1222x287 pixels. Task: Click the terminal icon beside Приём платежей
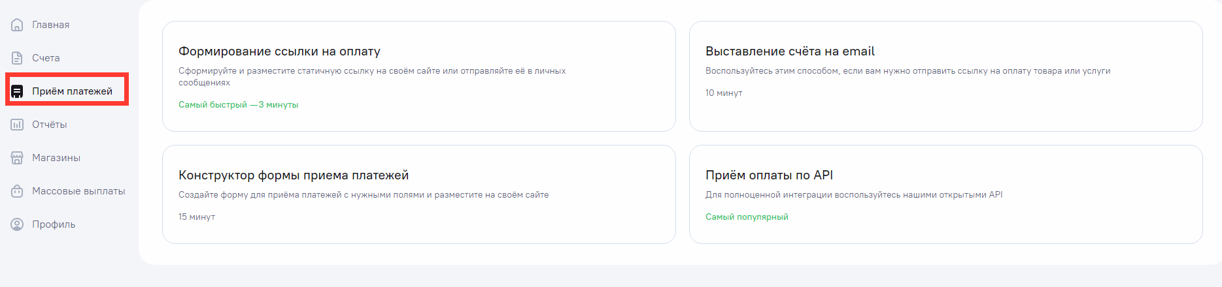[17, 91]
